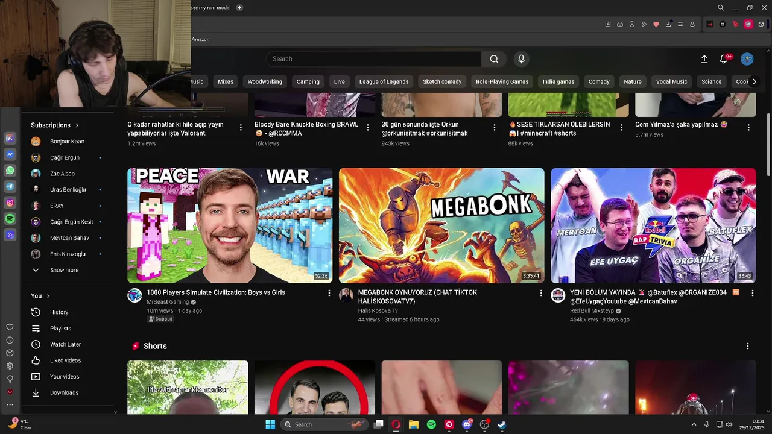Open Windows Start menu
This screenshot has width=772, height=434.
tap(270, 424)
